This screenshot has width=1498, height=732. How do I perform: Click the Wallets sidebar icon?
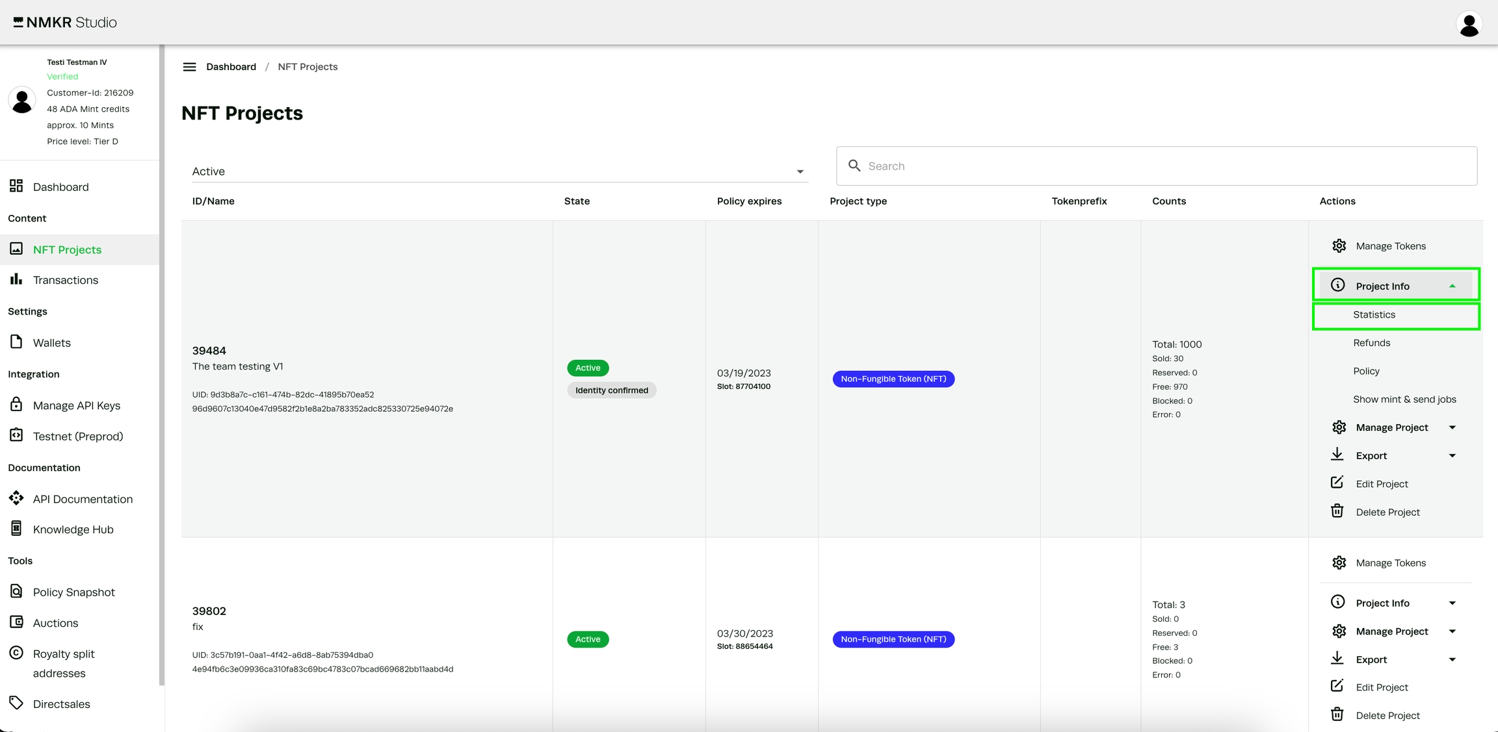click(x=16, y=342)
